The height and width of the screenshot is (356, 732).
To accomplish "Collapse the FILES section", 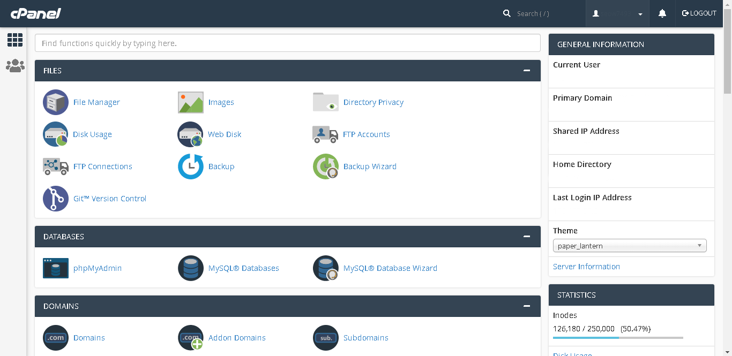I will click(527, 71).
